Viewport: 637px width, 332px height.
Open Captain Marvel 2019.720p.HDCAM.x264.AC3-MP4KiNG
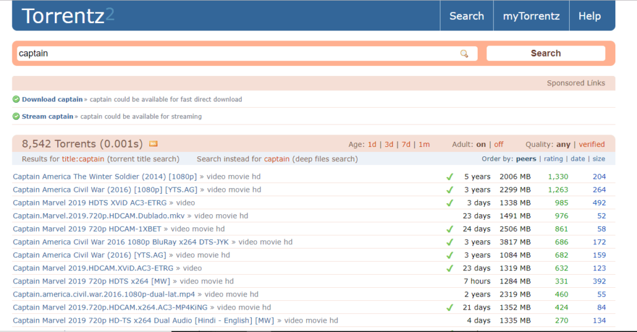[x=110, y=307]
